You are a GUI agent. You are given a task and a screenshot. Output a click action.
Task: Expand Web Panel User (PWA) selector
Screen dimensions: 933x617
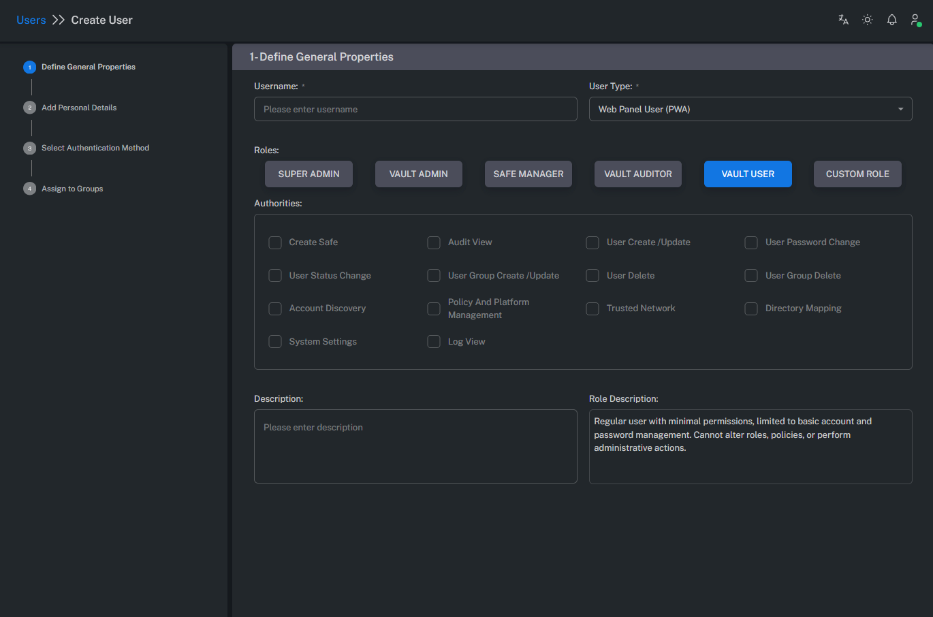pyautogui.click(x=750, y=109)
